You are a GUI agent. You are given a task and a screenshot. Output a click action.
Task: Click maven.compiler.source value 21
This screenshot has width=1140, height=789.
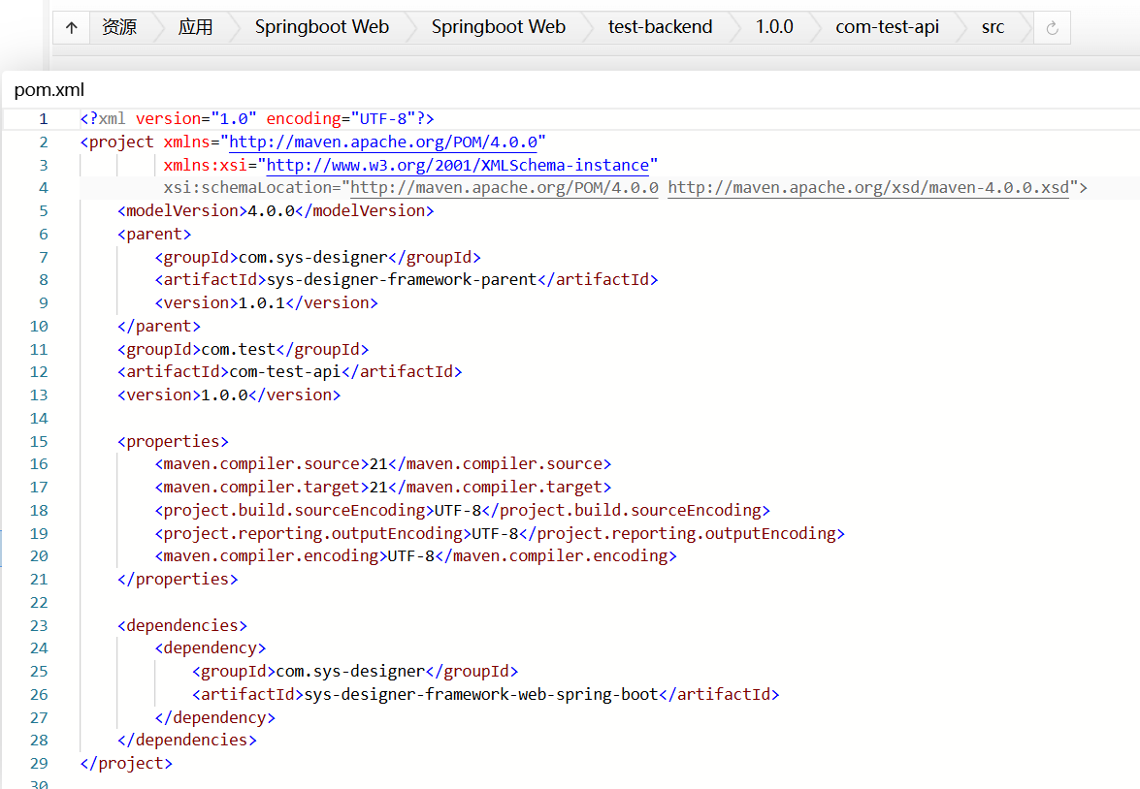coord(378,464)
